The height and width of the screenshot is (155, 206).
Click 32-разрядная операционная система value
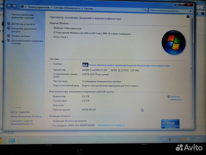(101, 82)
